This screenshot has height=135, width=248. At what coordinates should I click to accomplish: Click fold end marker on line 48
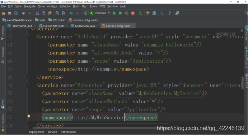point(27,77)
